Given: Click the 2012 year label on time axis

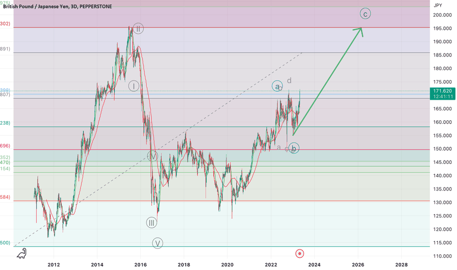Looking at the screenshot, I should 53,265.
